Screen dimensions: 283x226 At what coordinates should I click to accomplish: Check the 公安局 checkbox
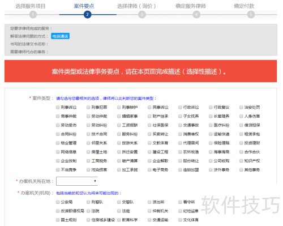point(58,202)
